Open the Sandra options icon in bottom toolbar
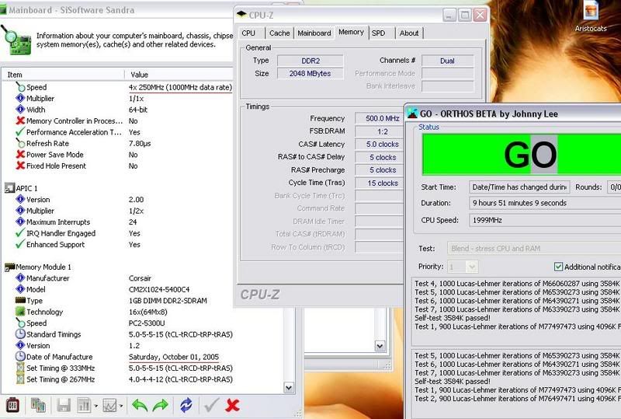621x419 pixels. (12, 405)
